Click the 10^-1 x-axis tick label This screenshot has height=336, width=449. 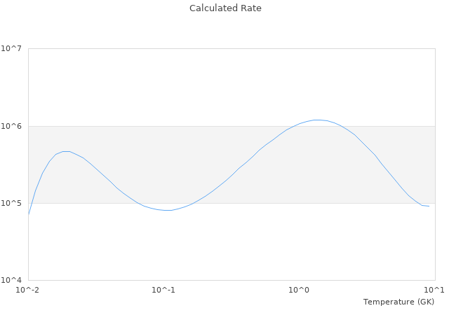(163, 290)
